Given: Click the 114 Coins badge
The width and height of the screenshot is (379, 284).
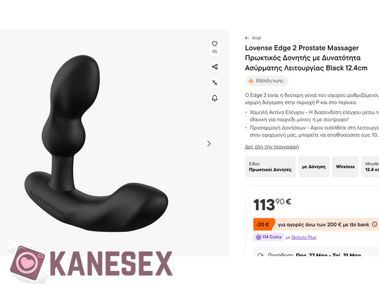Looking at the screenshot, I should pyautogui.click(x=269, y=237).
